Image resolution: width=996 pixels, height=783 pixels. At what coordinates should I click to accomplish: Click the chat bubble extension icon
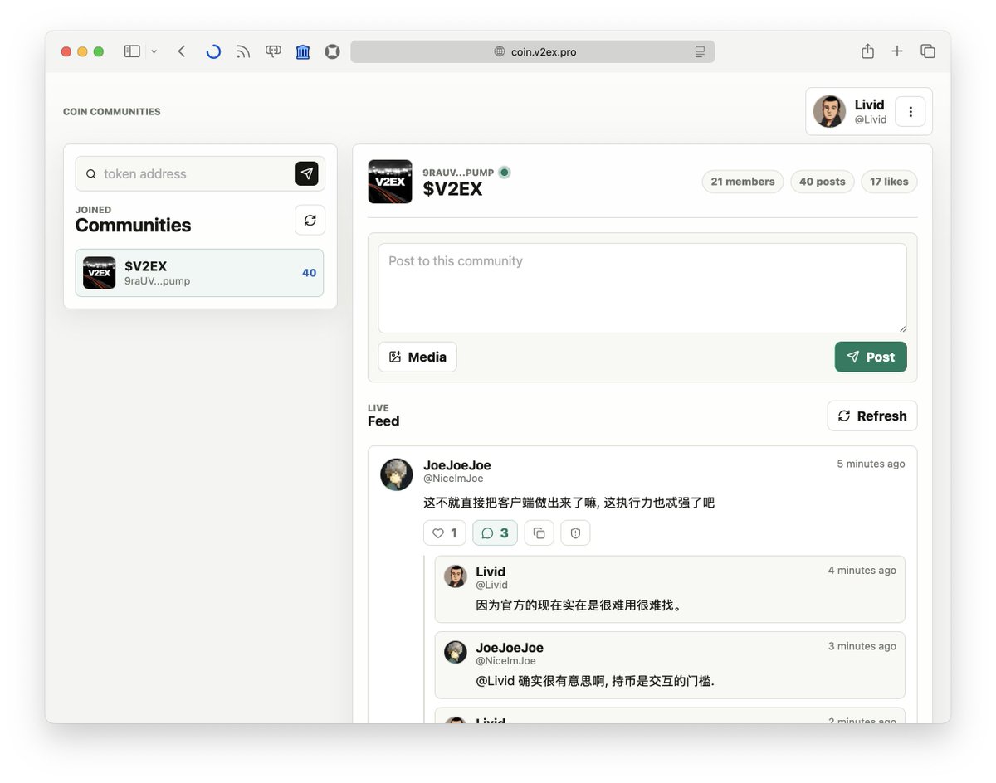coord(273,51)
